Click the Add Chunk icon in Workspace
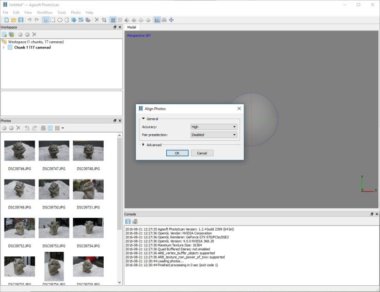This screenshot has height=292, width=380. [4, 34]
